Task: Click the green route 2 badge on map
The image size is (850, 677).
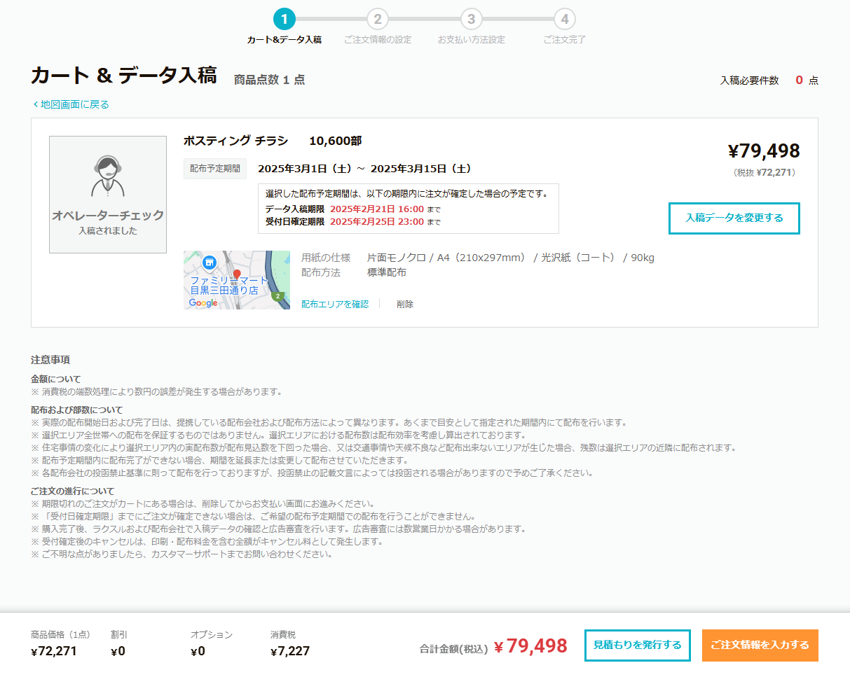Action: tap(278, 296)
